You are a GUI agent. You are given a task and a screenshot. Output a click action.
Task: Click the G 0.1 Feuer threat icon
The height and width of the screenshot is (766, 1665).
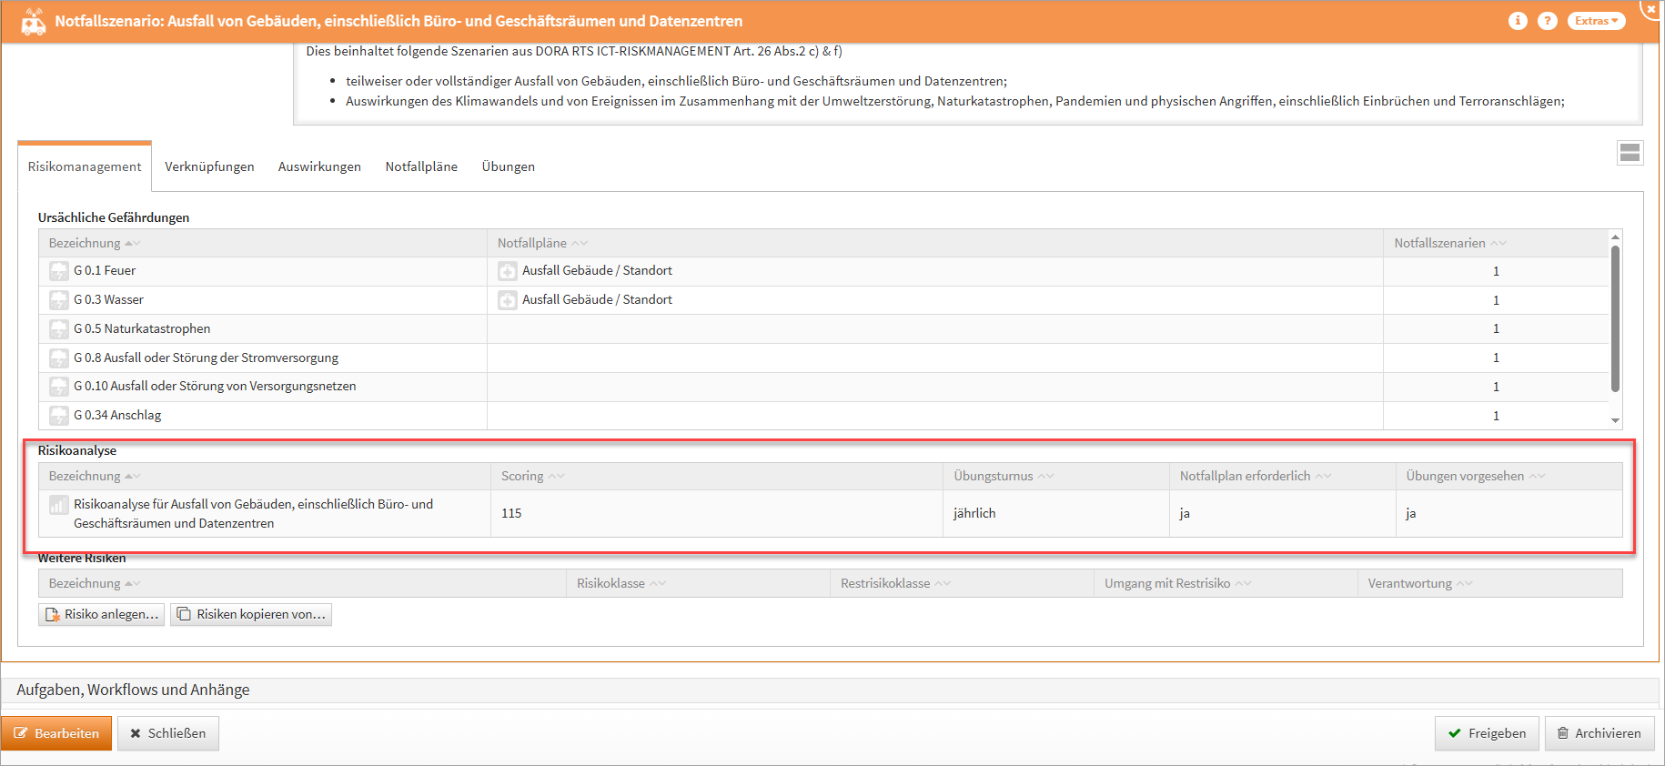click(59, 271)
